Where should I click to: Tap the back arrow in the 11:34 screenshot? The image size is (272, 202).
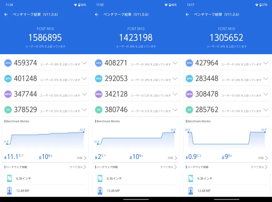pos(6,15)
